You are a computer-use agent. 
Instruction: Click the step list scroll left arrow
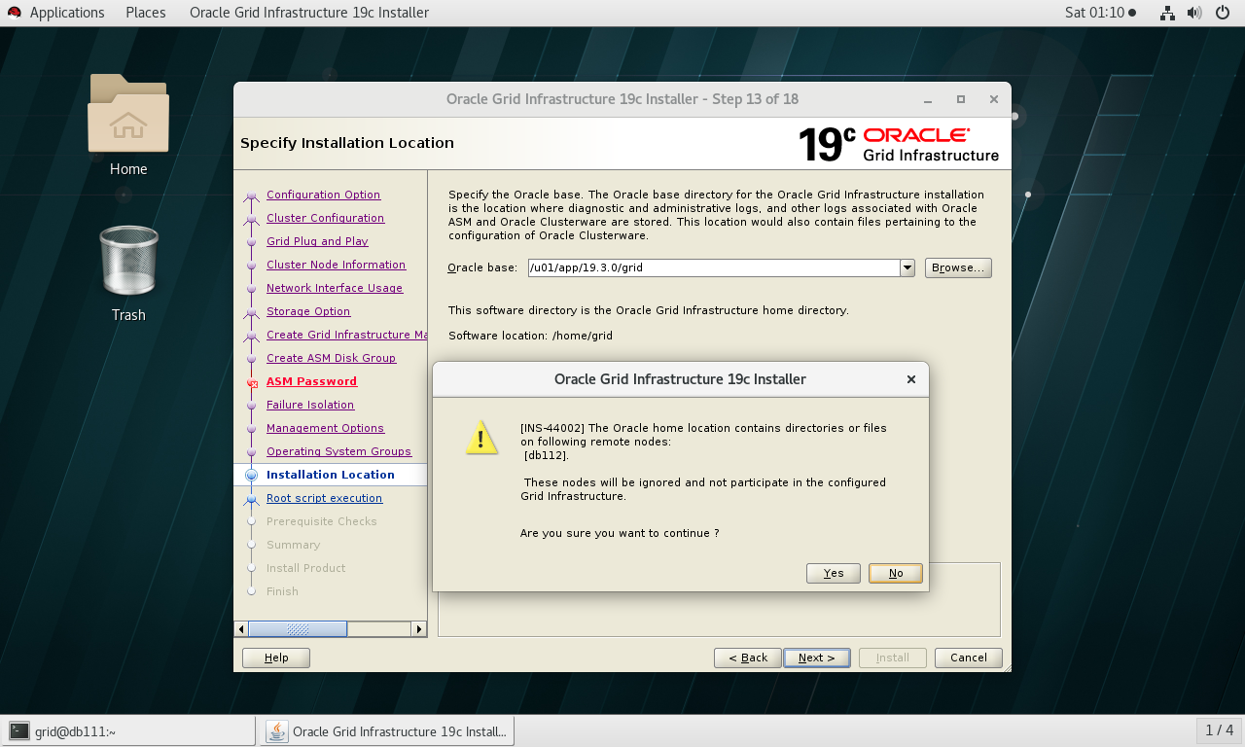[x=241, y=629]
